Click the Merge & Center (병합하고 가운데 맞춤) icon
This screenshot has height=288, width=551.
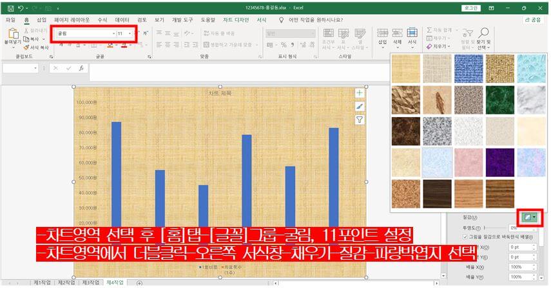coord(206,45)
